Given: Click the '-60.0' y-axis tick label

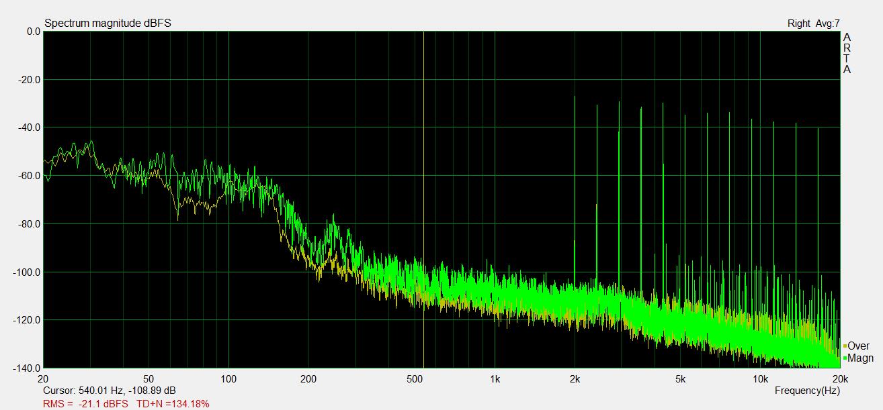Looking at the screenshot, I should click(x=30, y=176).
